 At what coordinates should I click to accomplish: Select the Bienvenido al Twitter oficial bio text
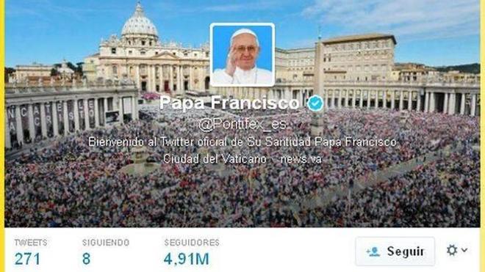[242, 142]
